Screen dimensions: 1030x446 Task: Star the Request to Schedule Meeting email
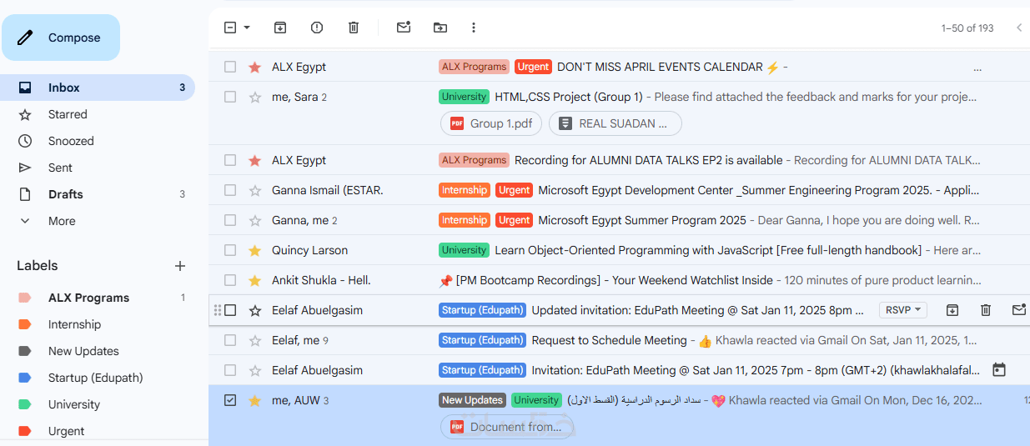pos(255,340)
